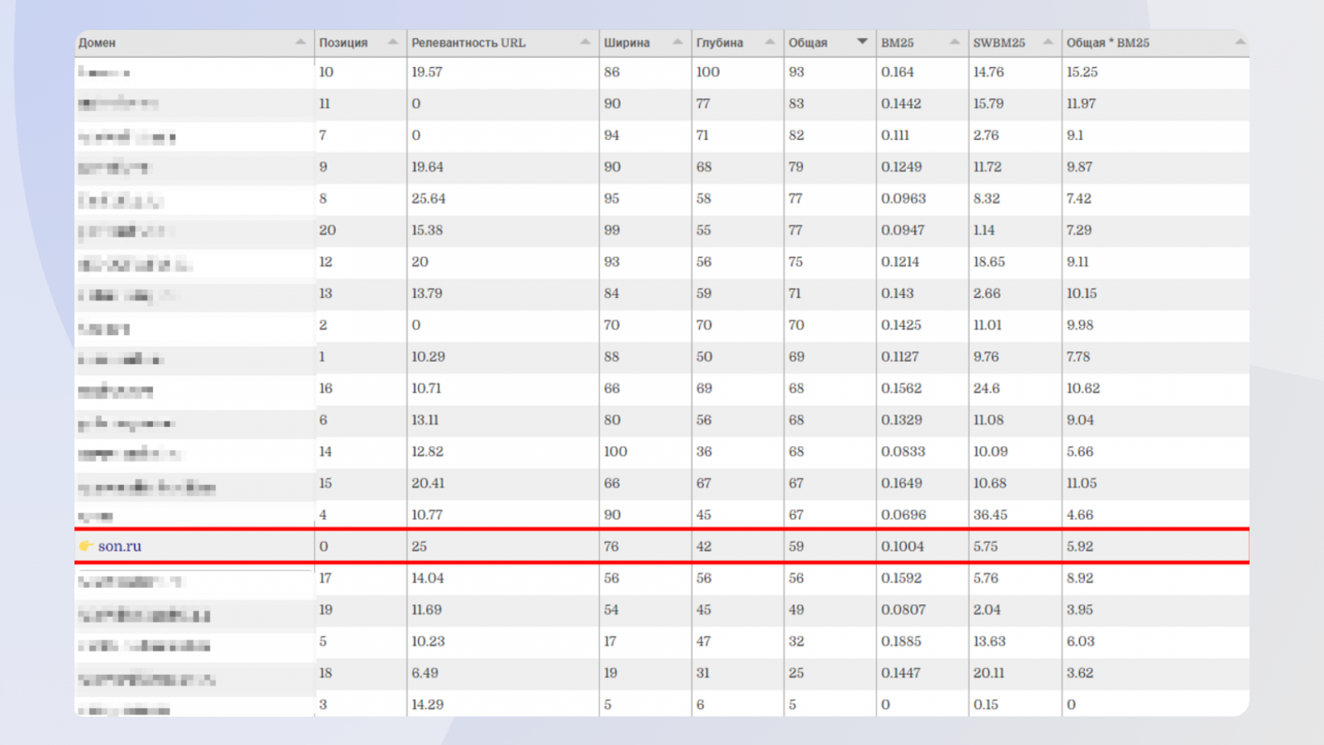The width and height of the screenshot is (1324, 745).
Task: Click the SWBM25 cell showing 13.63
Action: coord(990,642)
